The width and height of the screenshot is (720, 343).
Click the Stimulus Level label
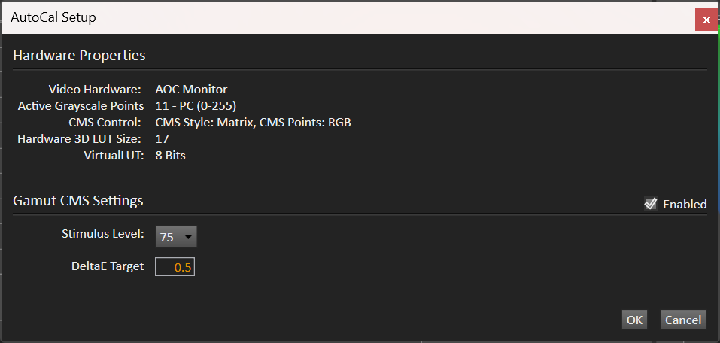103,234
